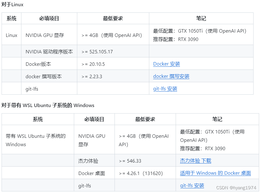Open the 杰力体验 下载 link
This screenshot has height=193, width=261.
[196, 161]
